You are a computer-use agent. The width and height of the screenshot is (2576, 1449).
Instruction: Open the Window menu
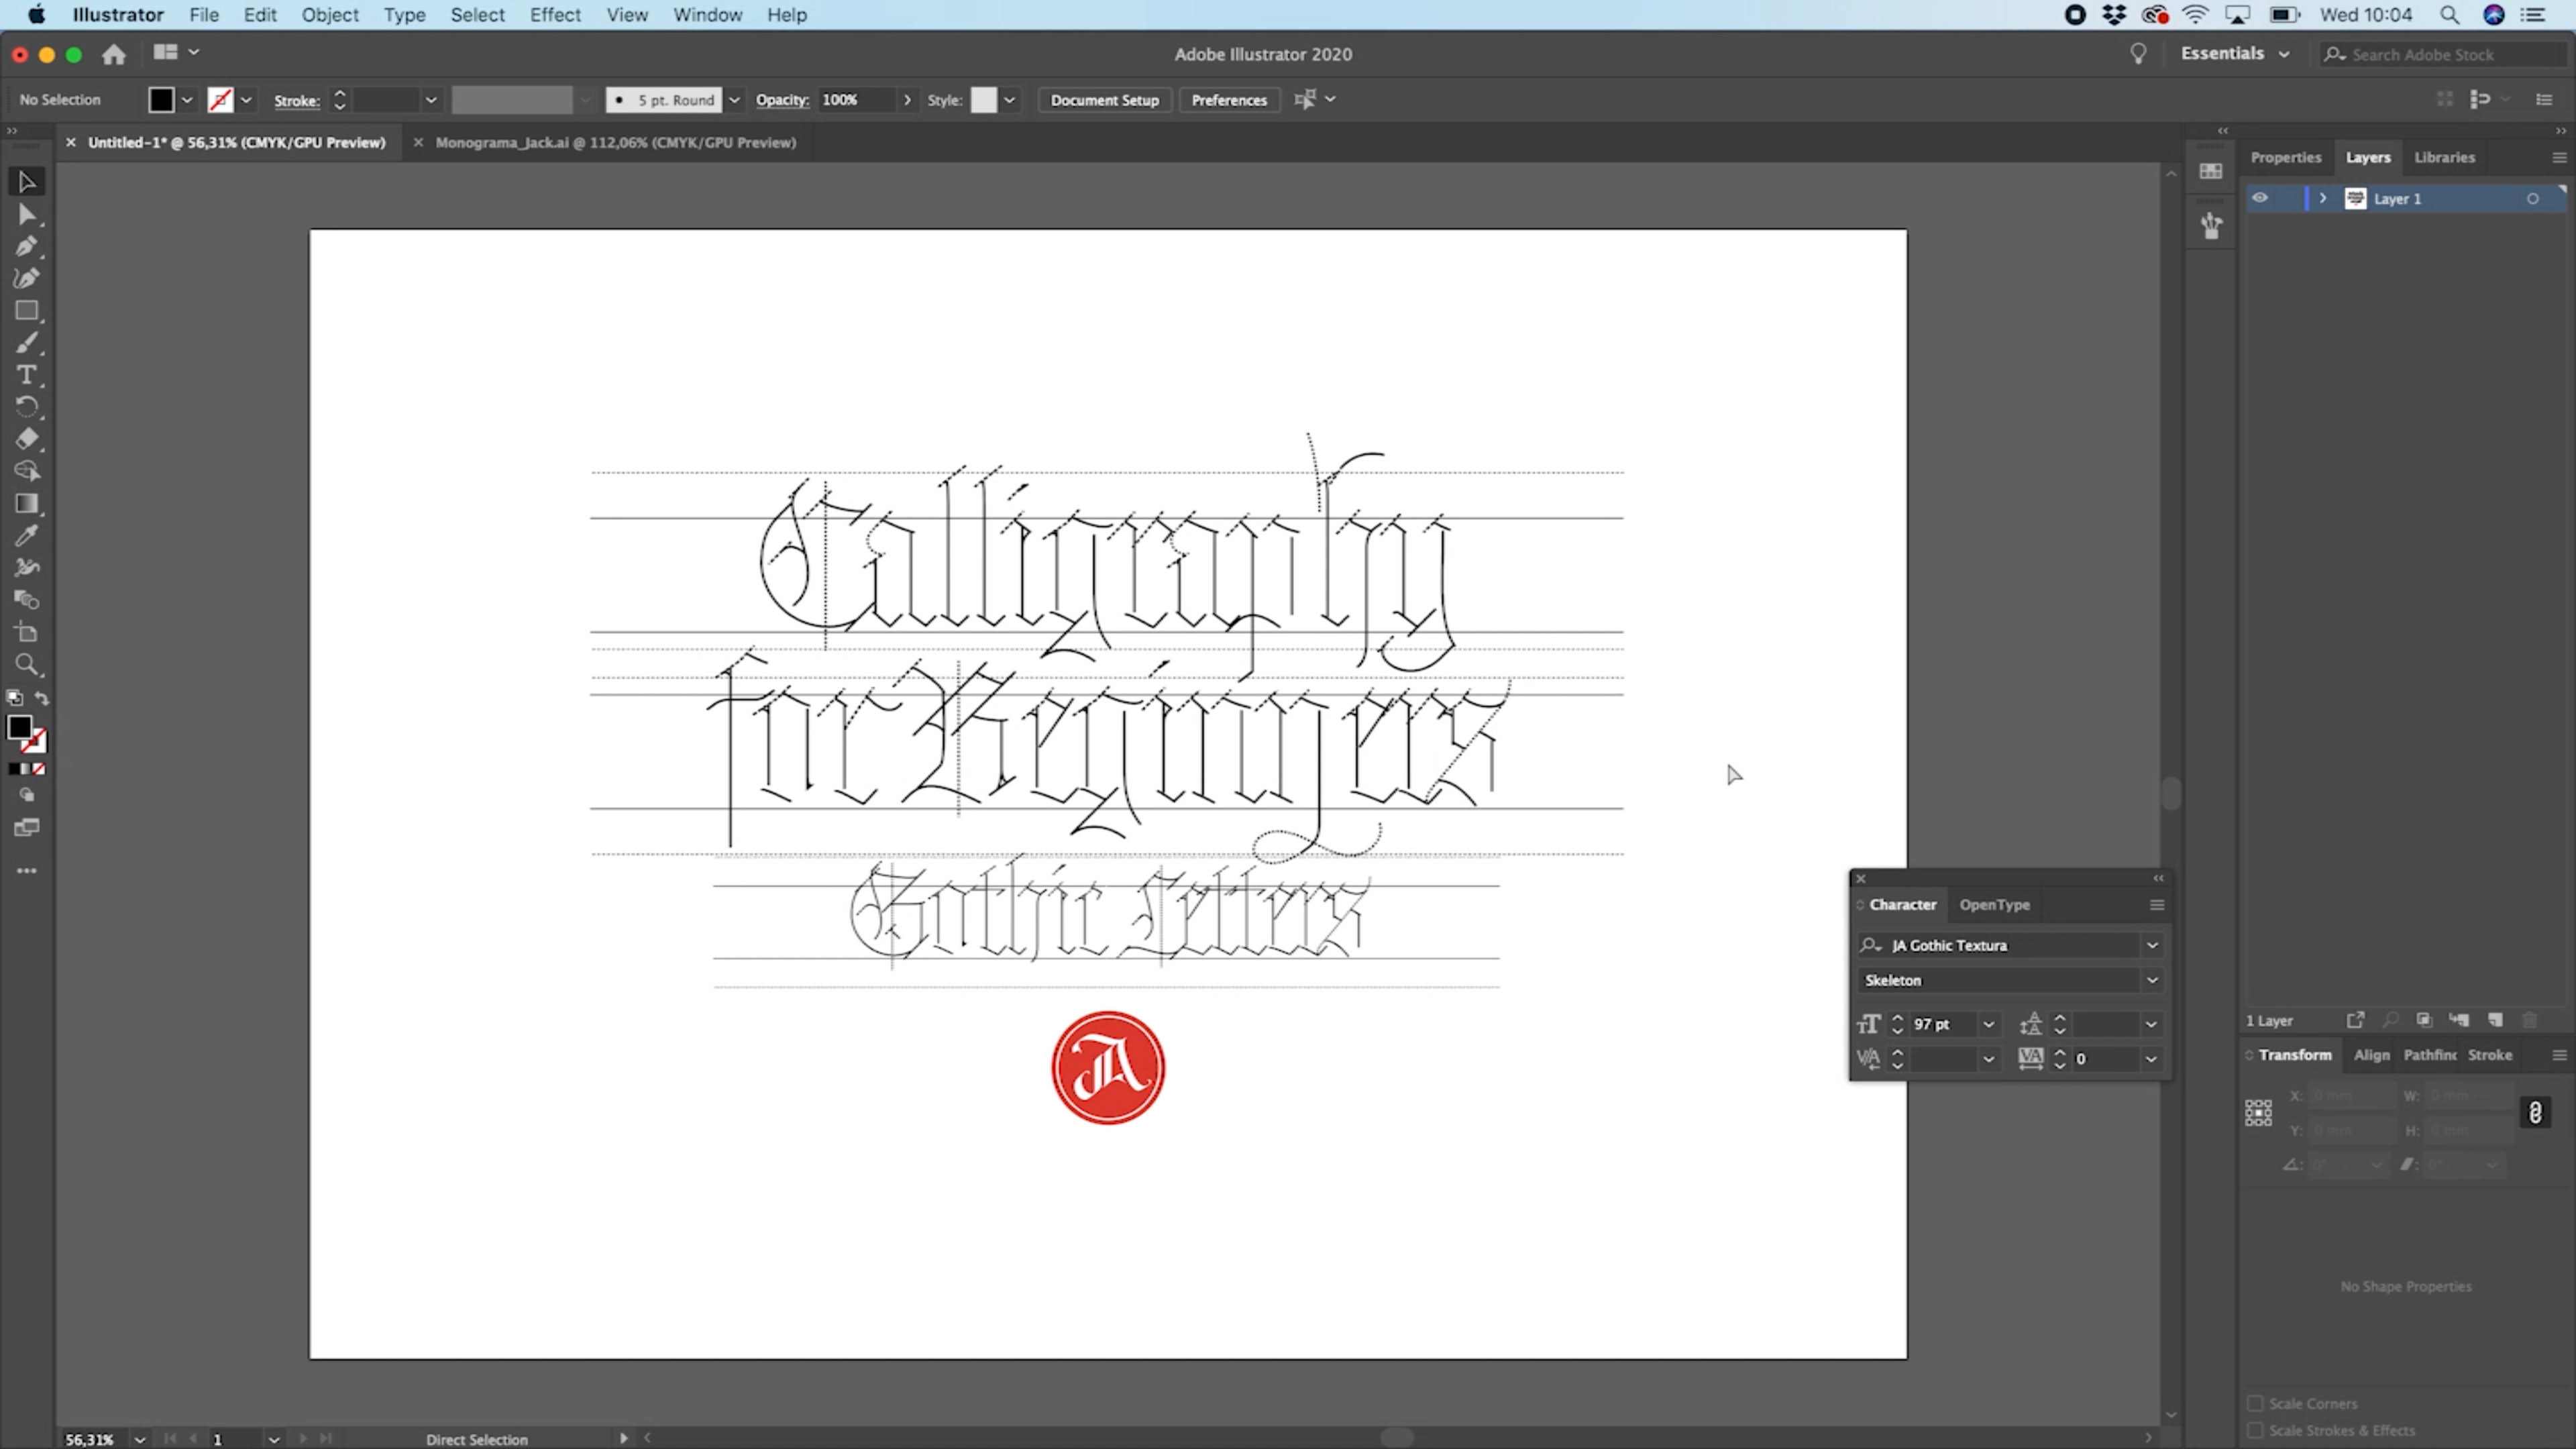[707, 15]
